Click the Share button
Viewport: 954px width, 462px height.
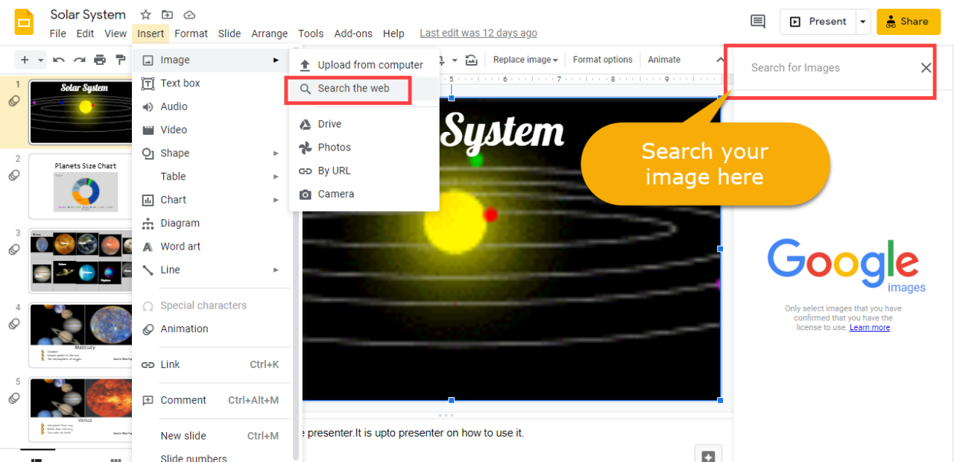(x=908, y=22)
